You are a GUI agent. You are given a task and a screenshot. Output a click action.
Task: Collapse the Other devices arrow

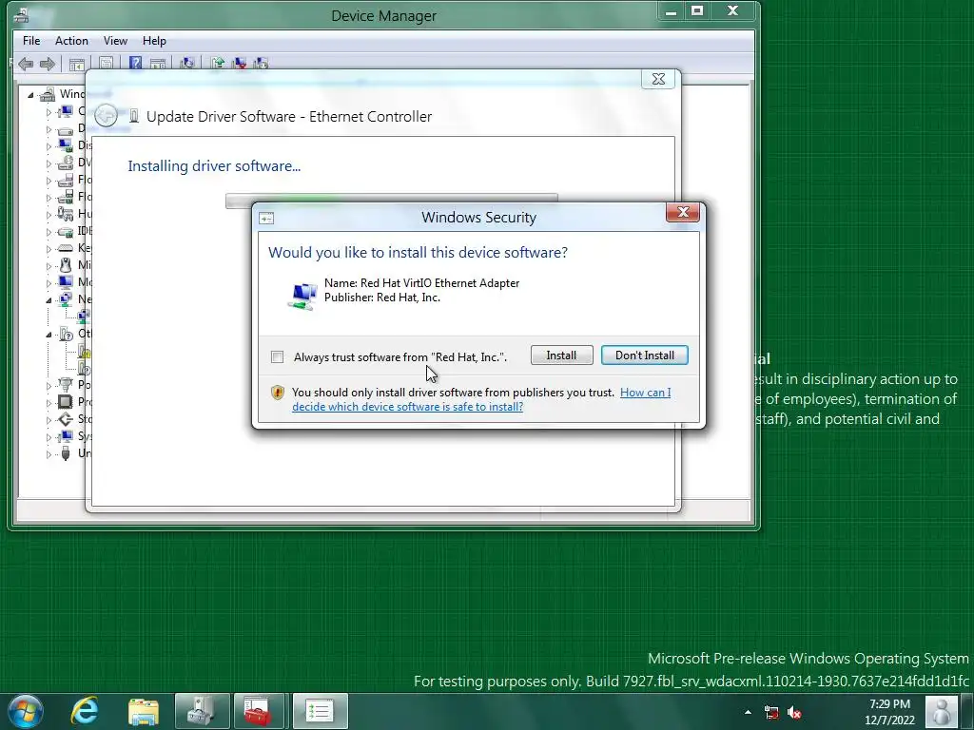pyautogui.click(x=49, y=335)
